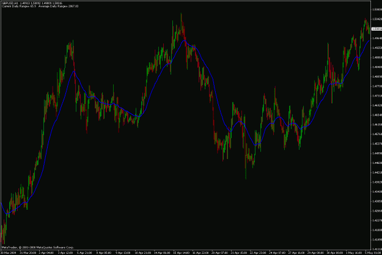Click the 31 Mar 20:00 time label

(x=28, y=253)
